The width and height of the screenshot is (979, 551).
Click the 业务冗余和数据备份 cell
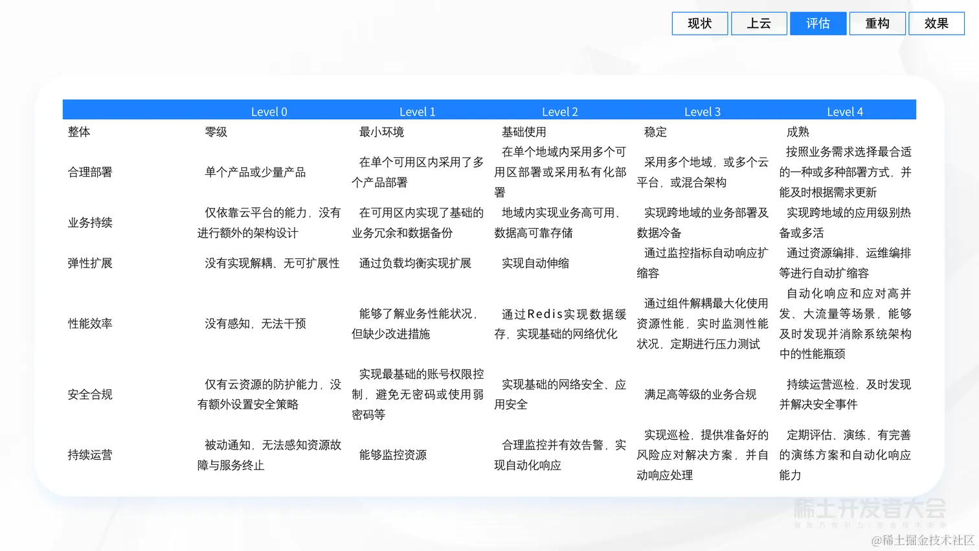pos(418,222)
